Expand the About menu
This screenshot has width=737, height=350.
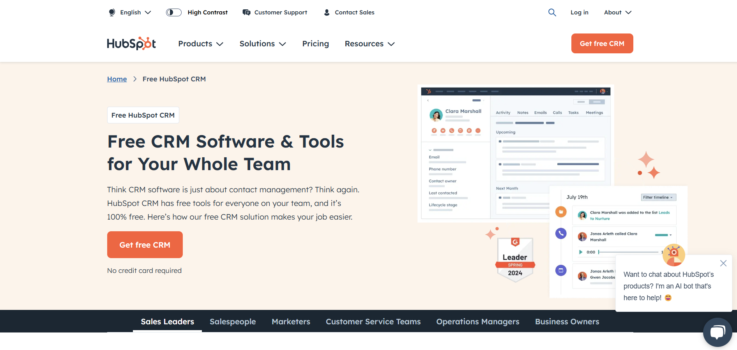point(618,12)
